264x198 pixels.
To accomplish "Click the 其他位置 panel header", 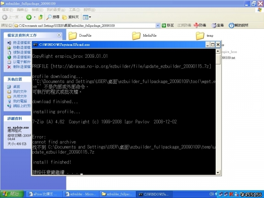I will click(18, 79).
